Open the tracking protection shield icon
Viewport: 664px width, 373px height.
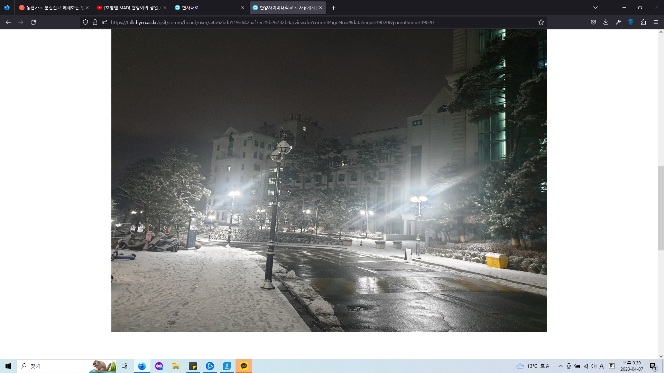[x=85, y=22]
